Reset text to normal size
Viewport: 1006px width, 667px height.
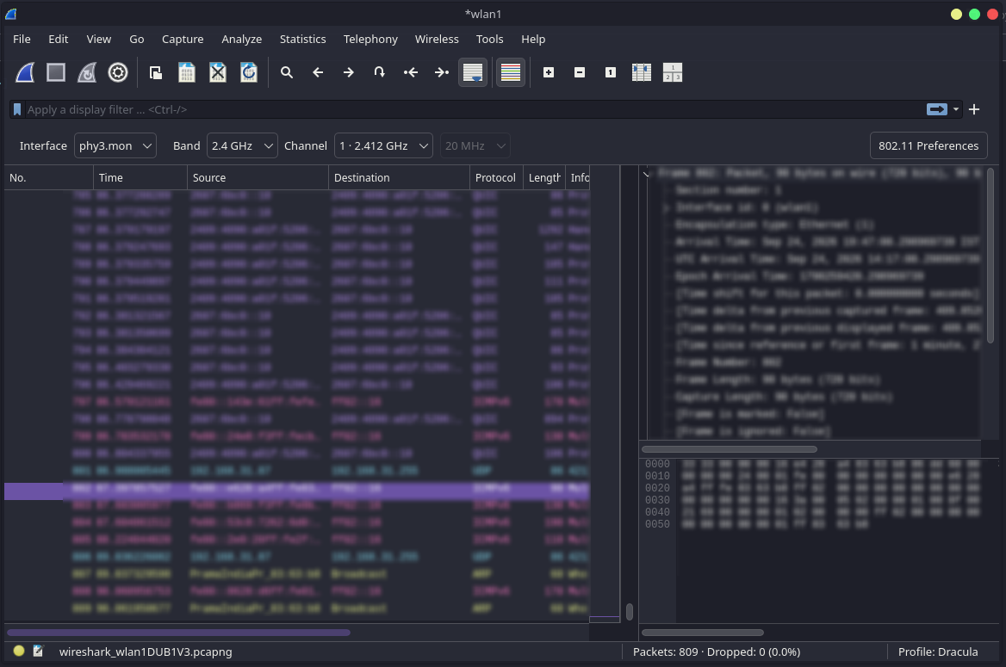coord(611,72)
